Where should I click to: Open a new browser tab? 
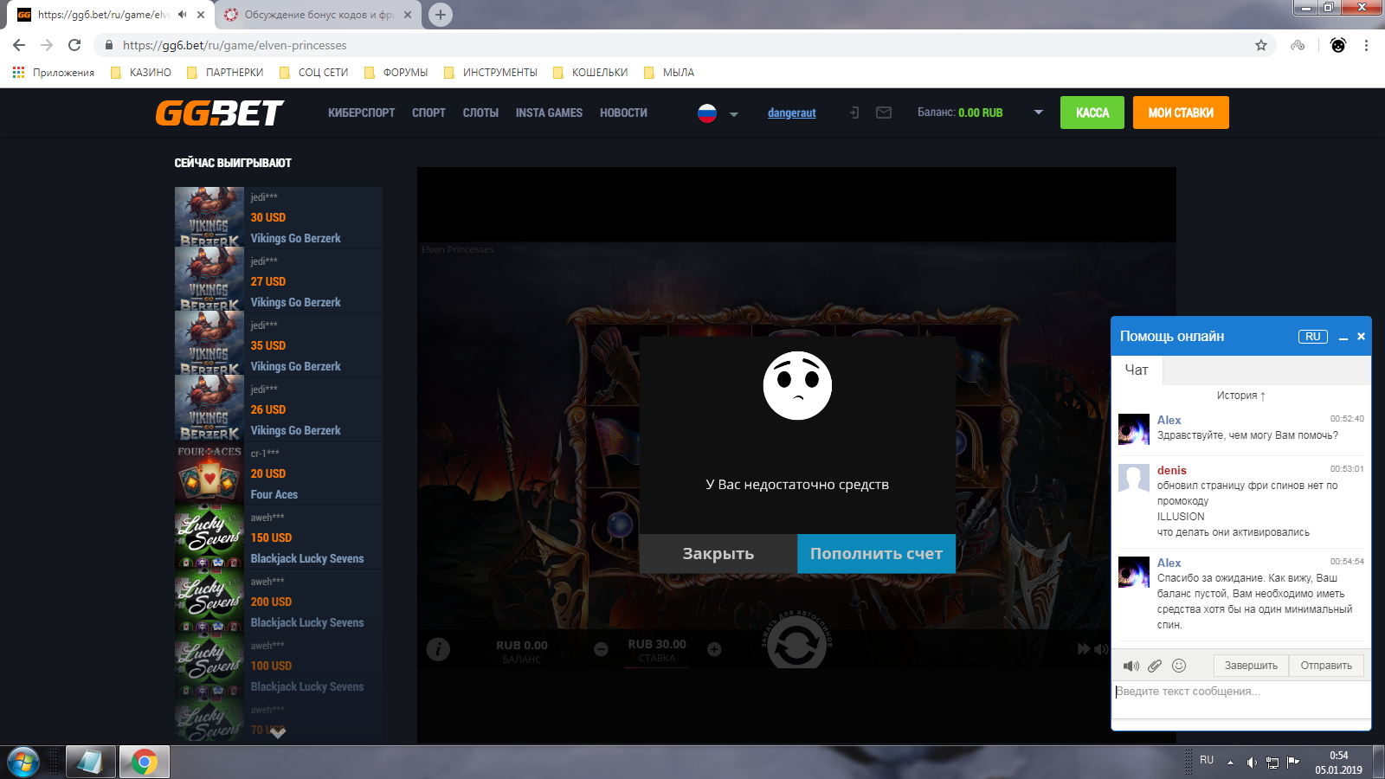pos(441,15)
